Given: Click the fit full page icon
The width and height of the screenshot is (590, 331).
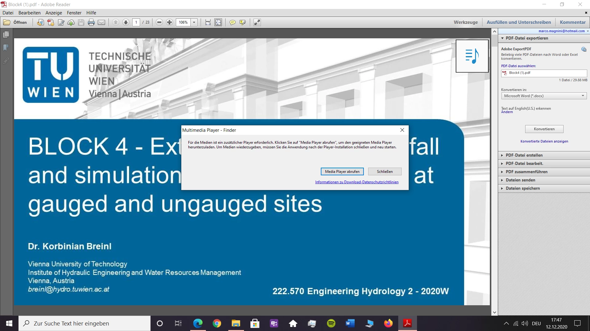Looking at the screenshot, I should click(218, 22).
